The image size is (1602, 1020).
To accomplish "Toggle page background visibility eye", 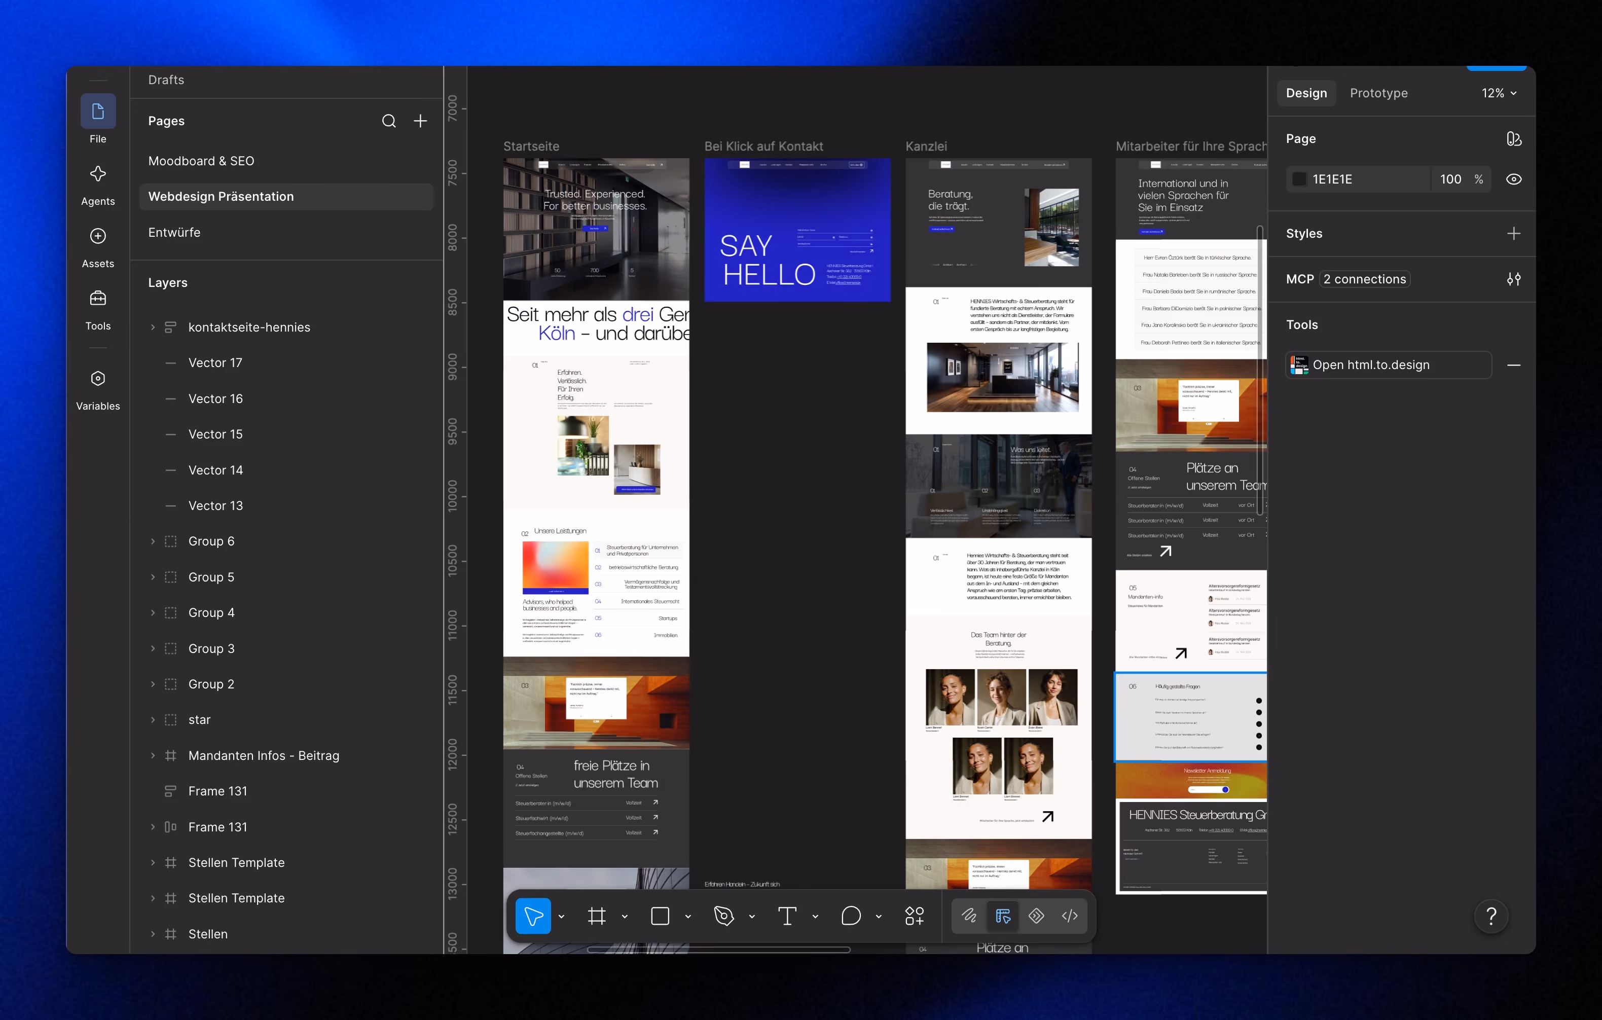I will [1513, 179].
